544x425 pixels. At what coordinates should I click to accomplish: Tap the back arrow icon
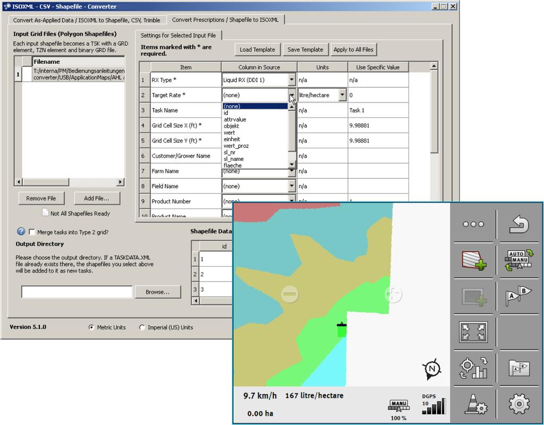[x=519, y=224]
